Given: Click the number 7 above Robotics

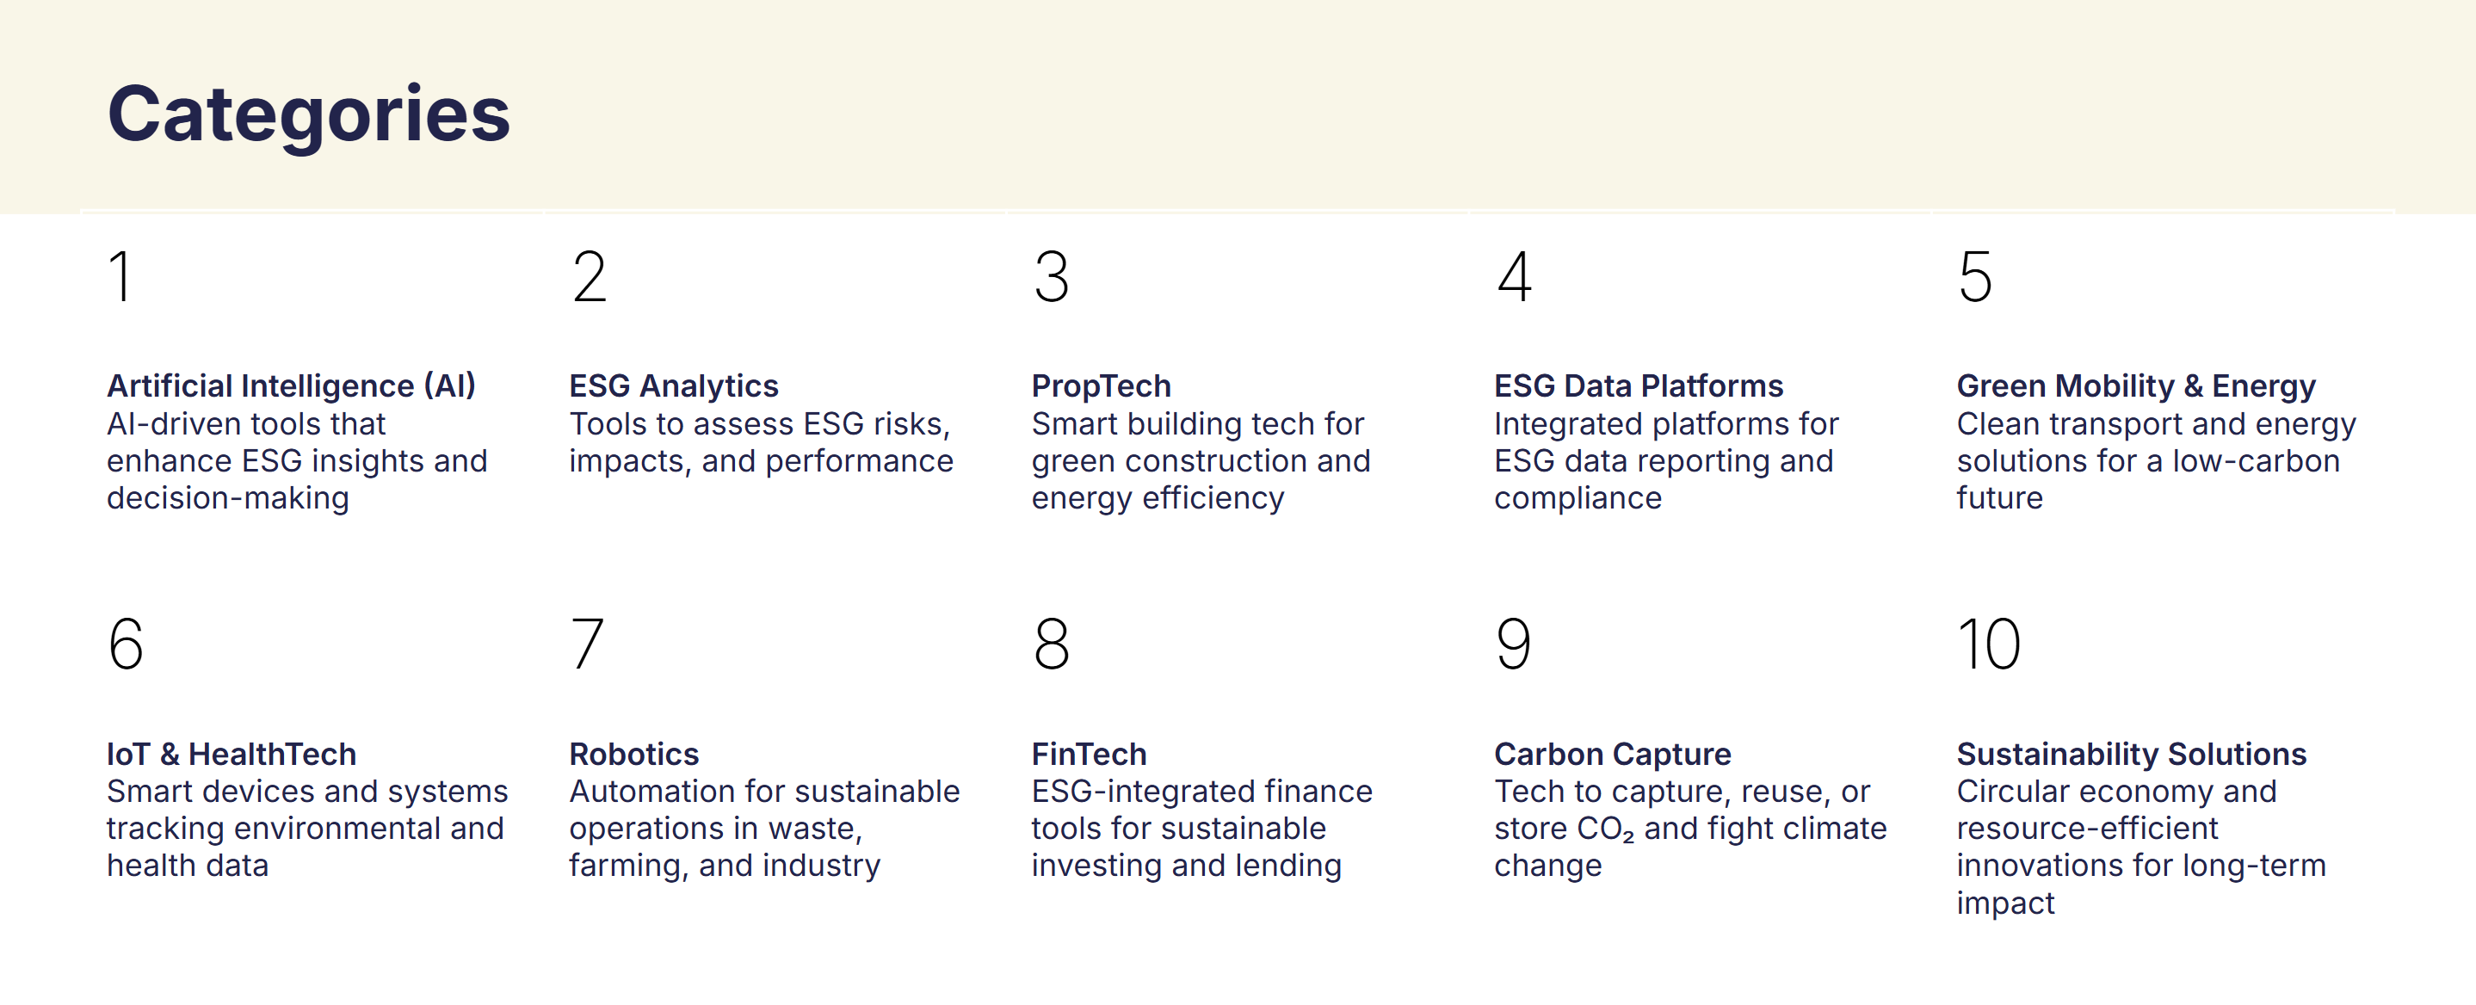Looking at the screenshot, I should click(587, 644).
